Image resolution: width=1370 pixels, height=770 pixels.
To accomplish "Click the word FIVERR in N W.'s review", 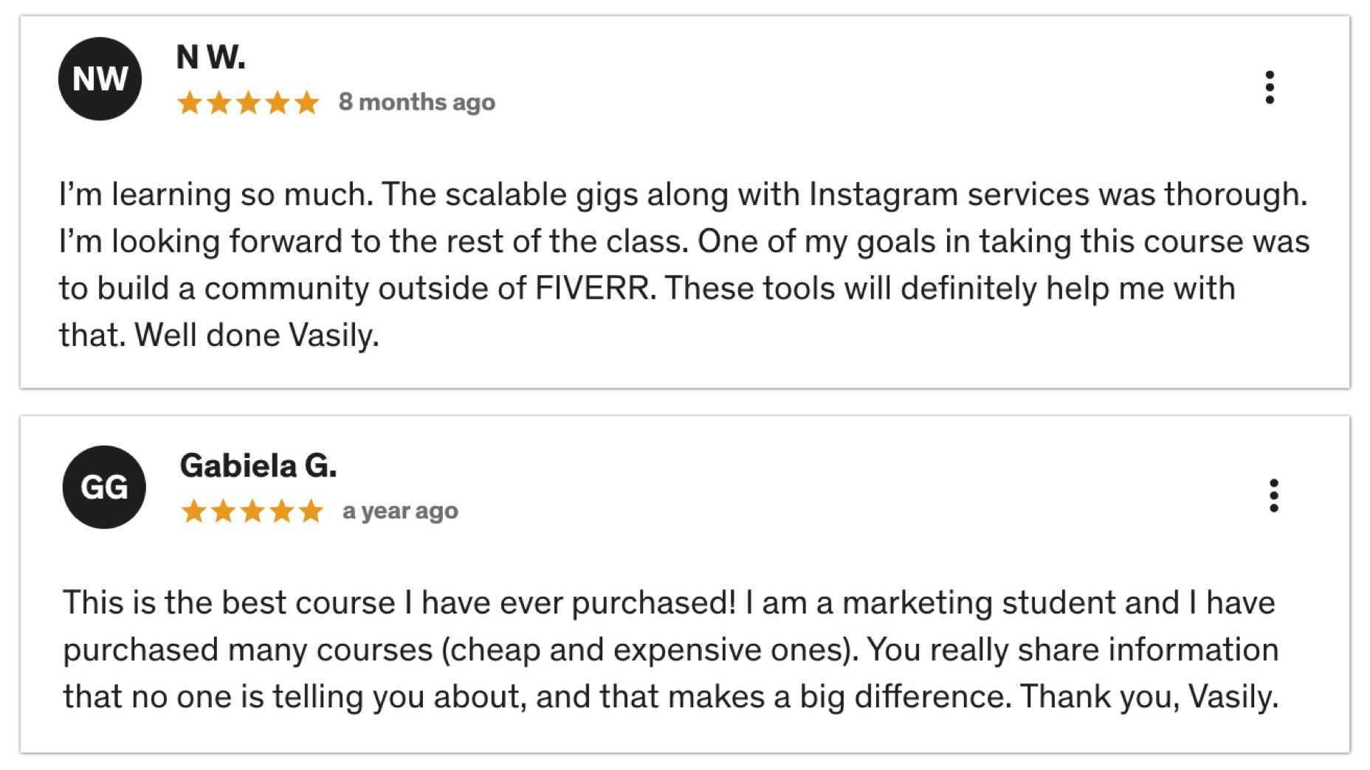I will pyautogui.click(x=594, y=288).
